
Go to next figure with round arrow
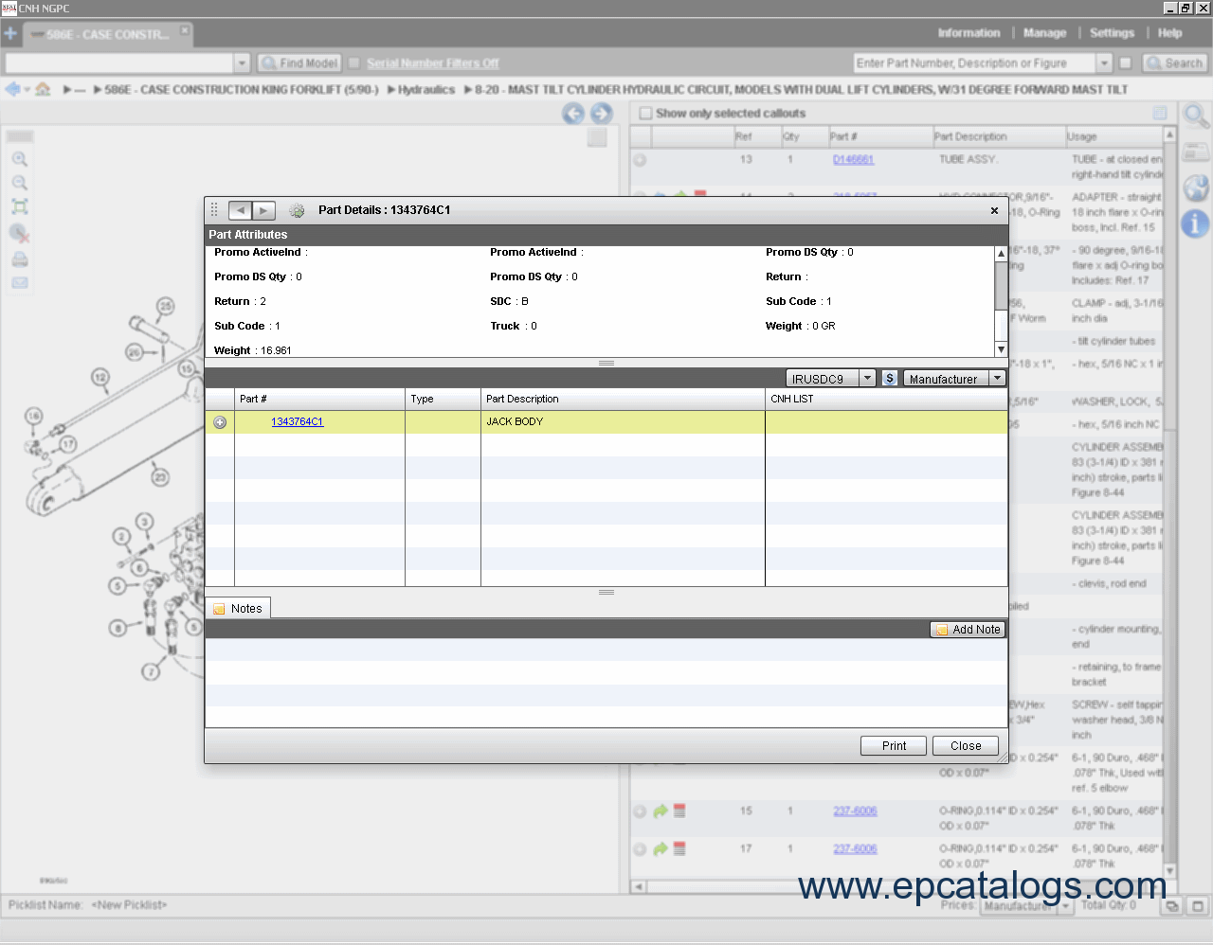pos(602,114)
